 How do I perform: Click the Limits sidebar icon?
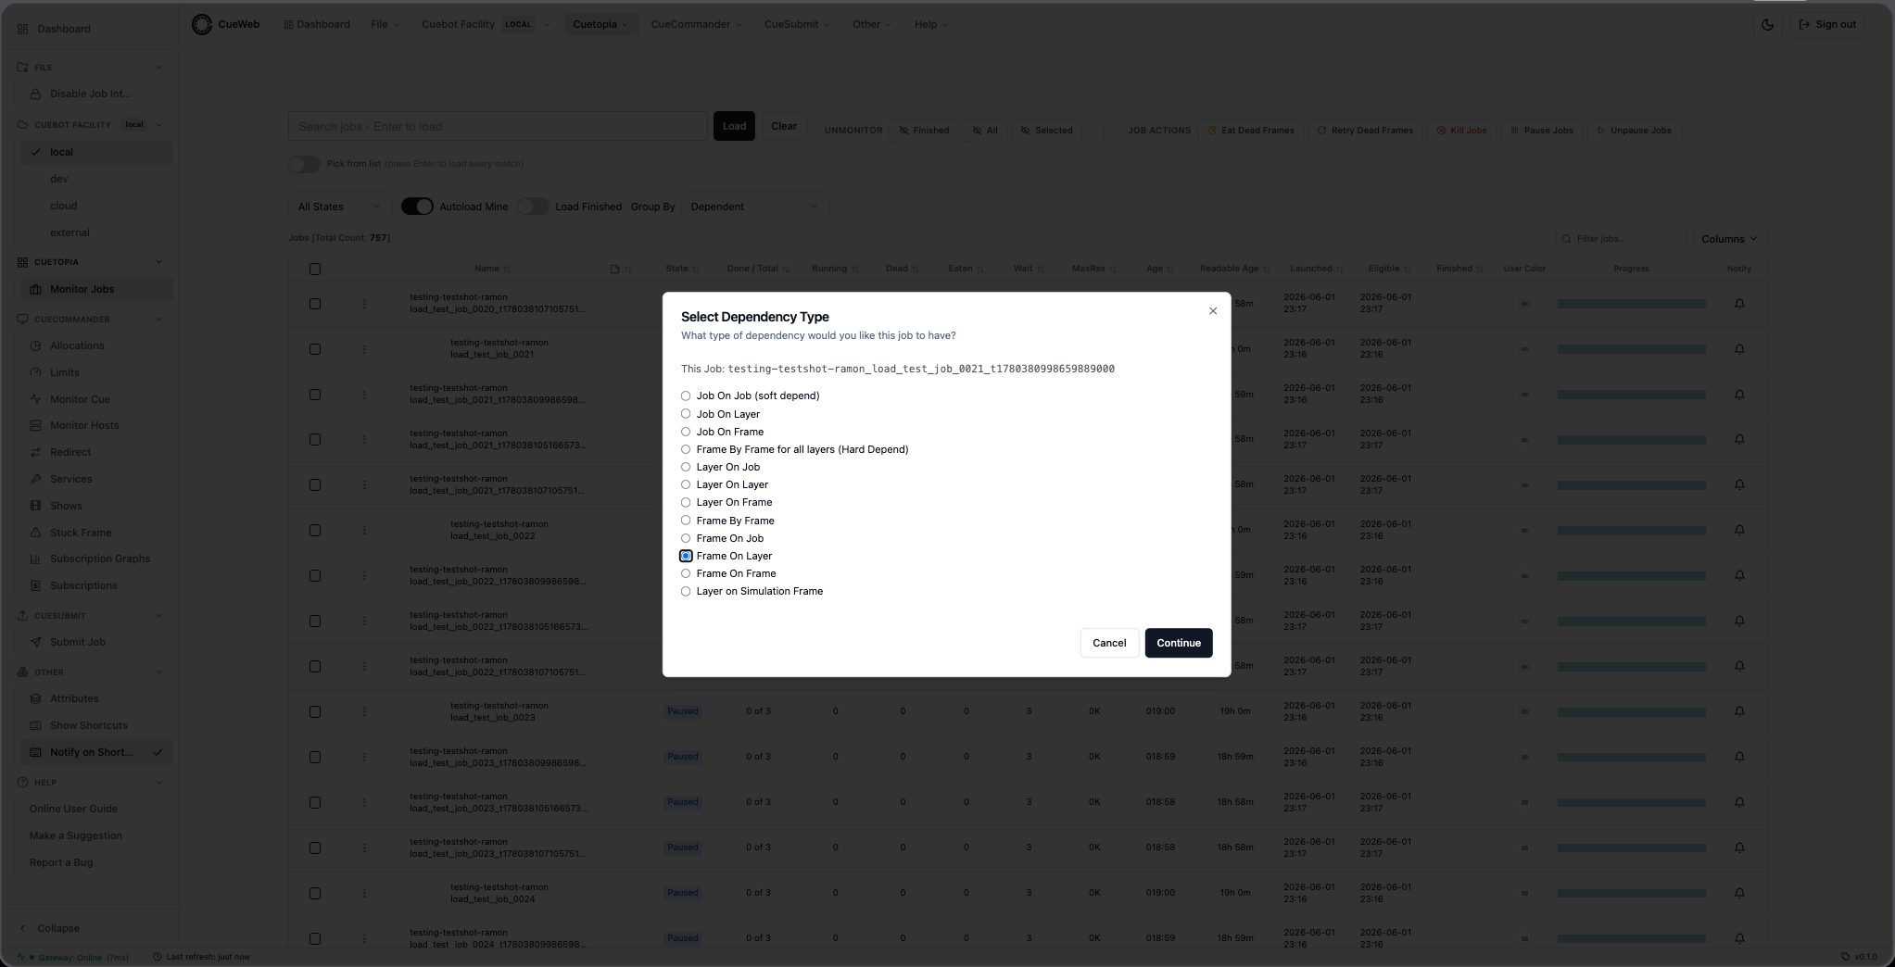pos(35,372)
